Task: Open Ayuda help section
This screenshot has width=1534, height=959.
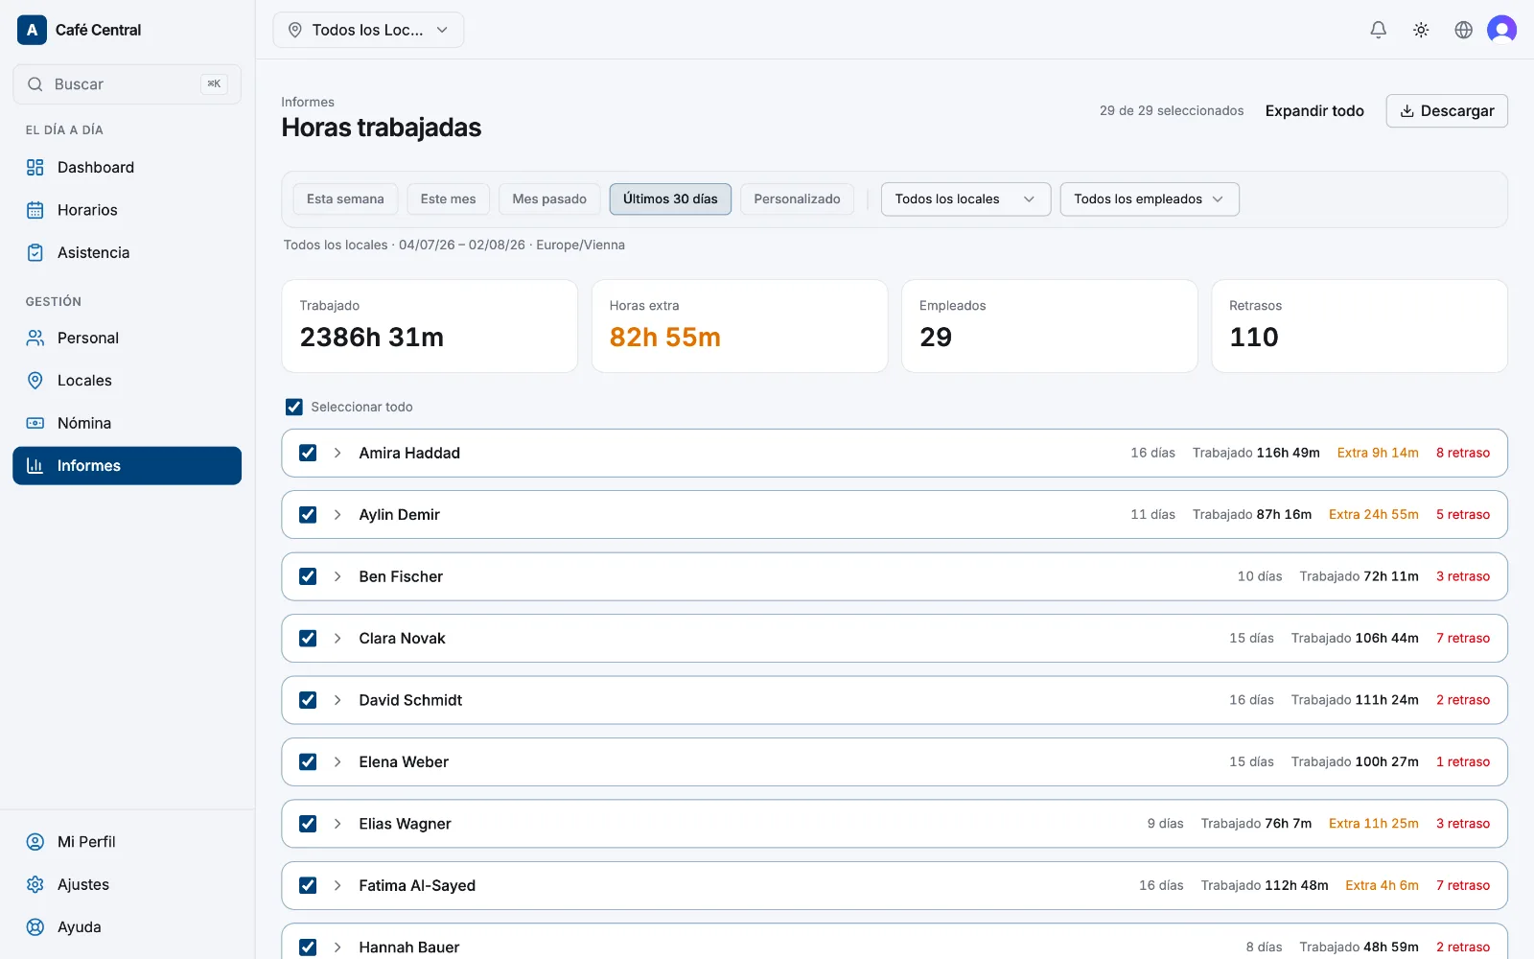Action: [x=127, y=927]
